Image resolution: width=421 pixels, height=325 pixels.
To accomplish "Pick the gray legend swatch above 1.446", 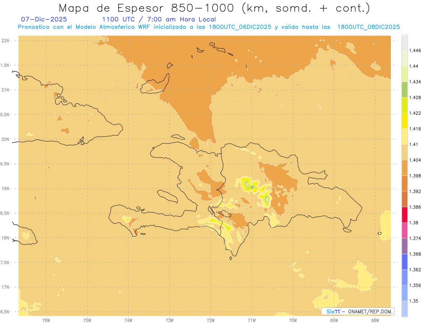I will pos(405,43).
